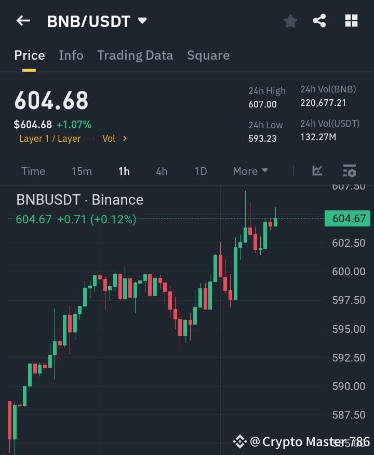Viewport: 374px width, 455px height.
Task: Select the 1D timeframe
Action: pyautogui.click(x=201, y=171)
